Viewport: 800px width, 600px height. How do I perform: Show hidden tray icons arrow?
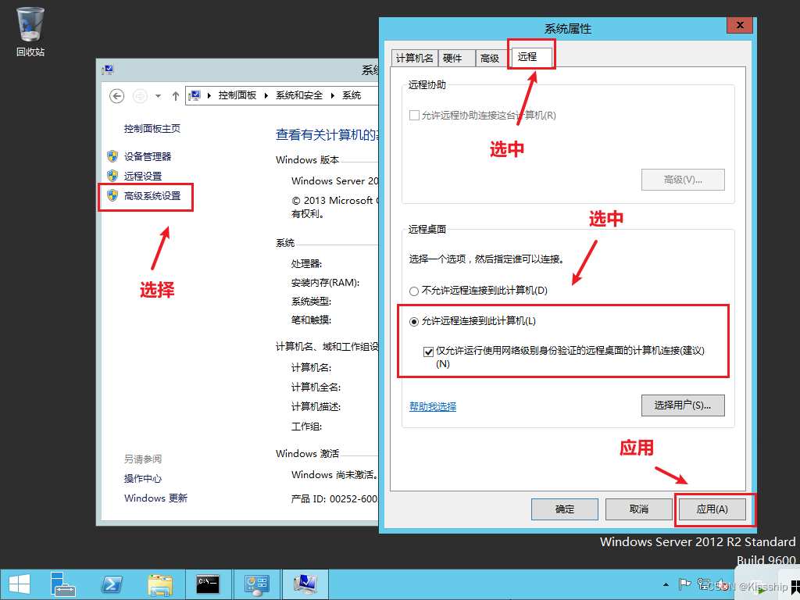coord(666,584)
